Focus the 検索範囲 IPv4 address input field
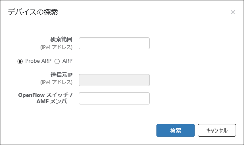244x145 pixels. (x=114, y=43)
